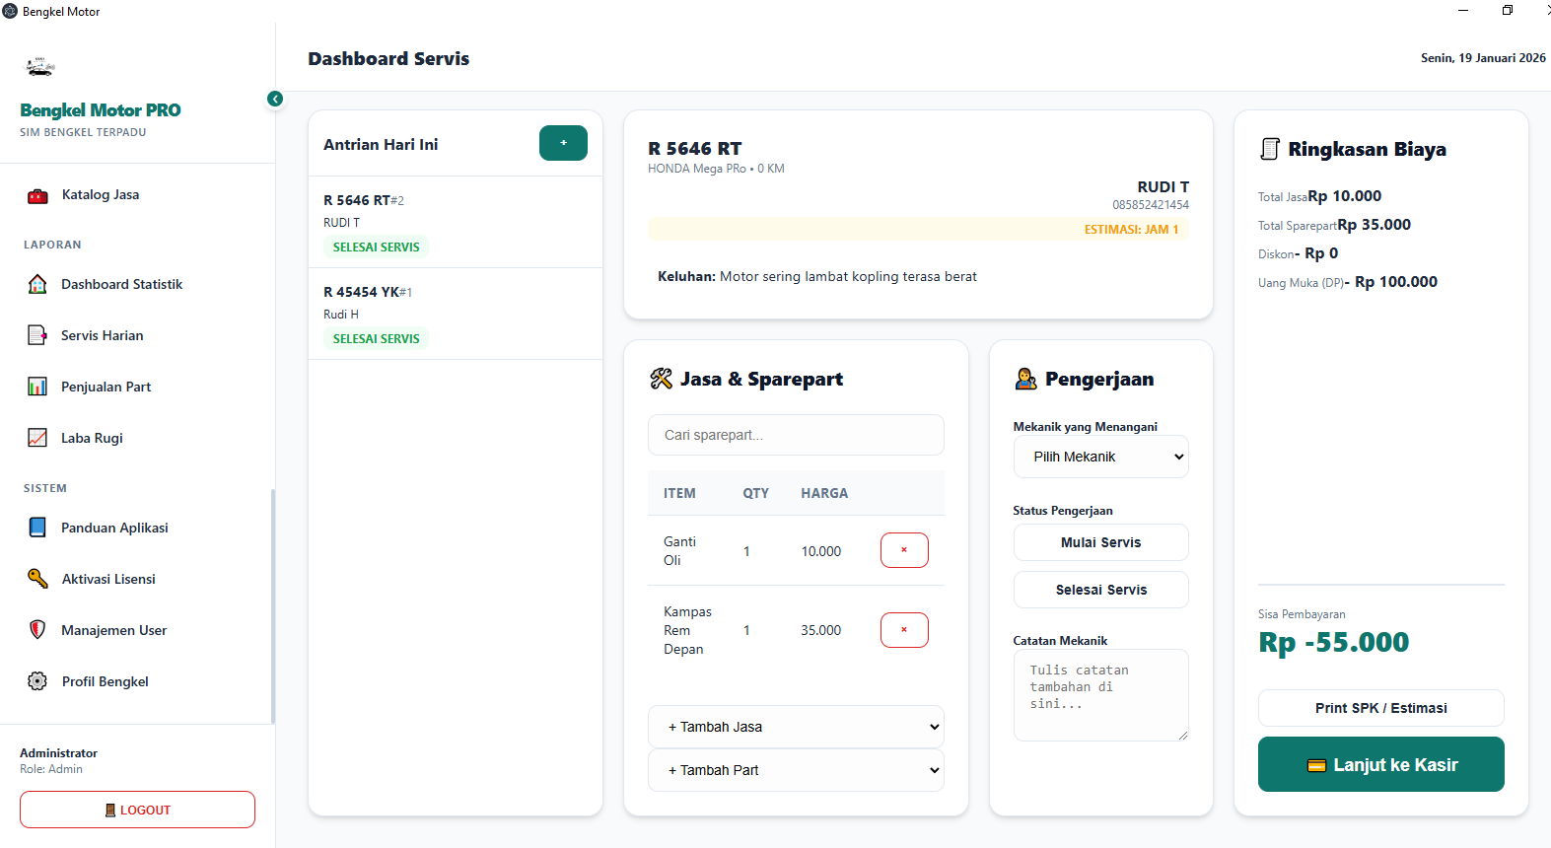Click the Servis Harian document icon
The width and height of the screenshot is (1551, 848).
[37, 335]
